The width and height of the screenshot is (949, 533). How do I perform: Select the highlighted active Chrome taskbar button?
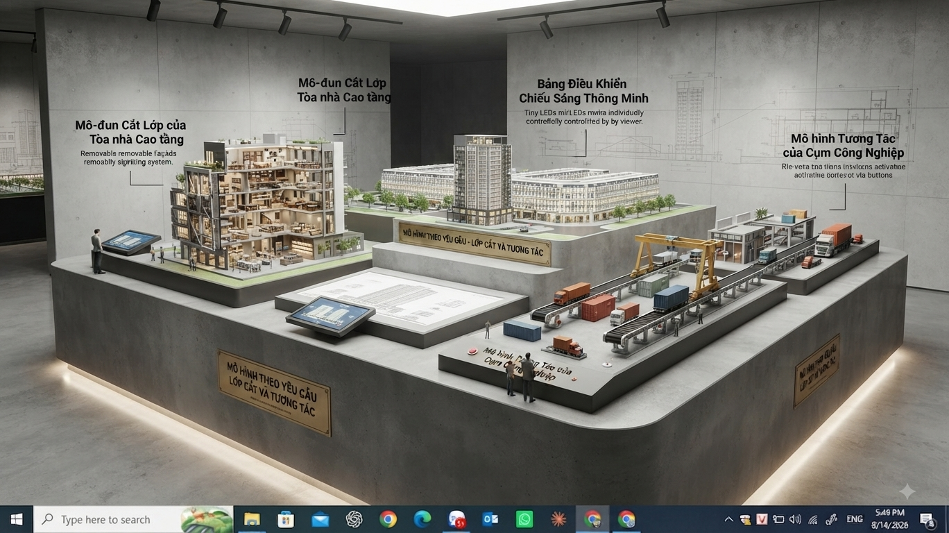click(x=592, y=519)
